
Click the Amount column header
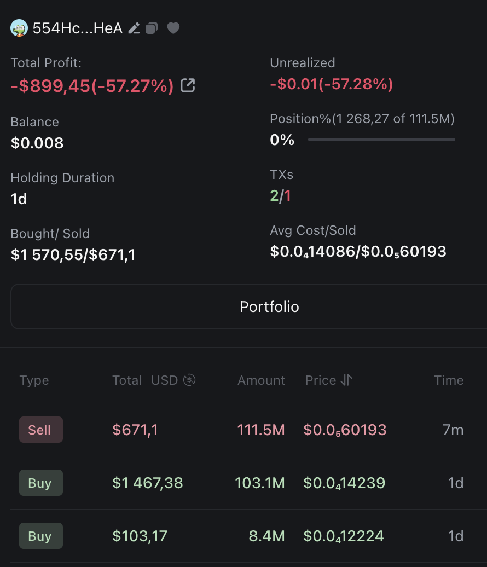pos(261,380)
